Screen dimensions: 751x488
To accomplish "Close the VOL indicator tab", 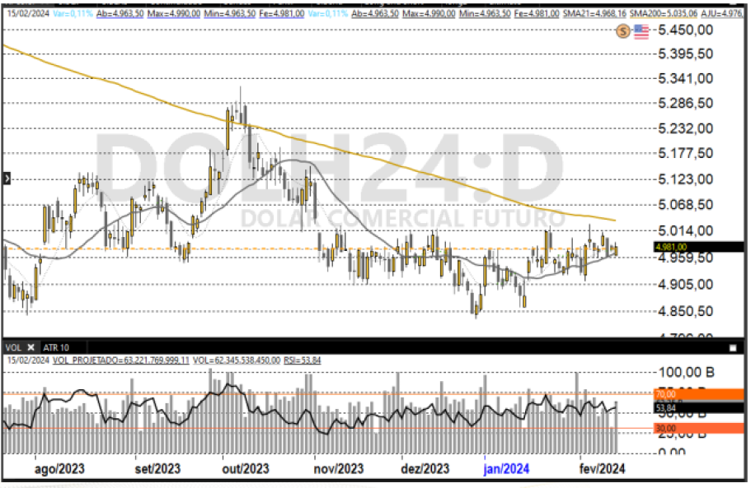I will [x=31, y=347].
